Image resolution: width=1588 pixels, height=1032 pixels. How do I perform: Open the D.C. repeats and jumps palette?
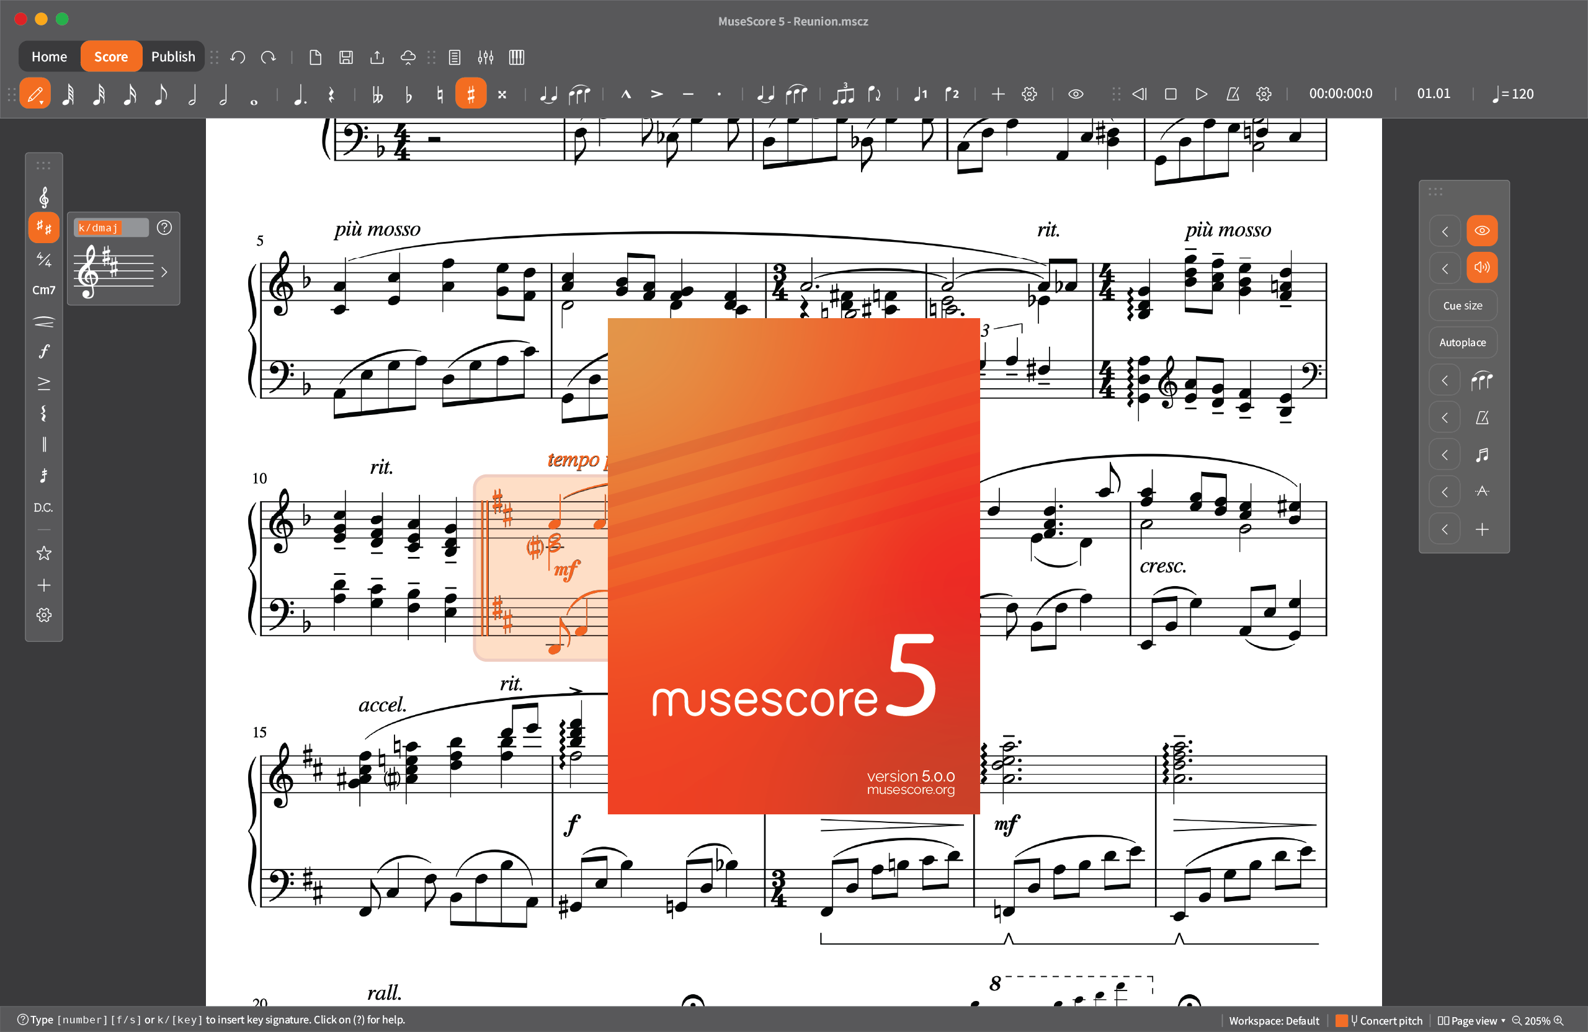44,508
